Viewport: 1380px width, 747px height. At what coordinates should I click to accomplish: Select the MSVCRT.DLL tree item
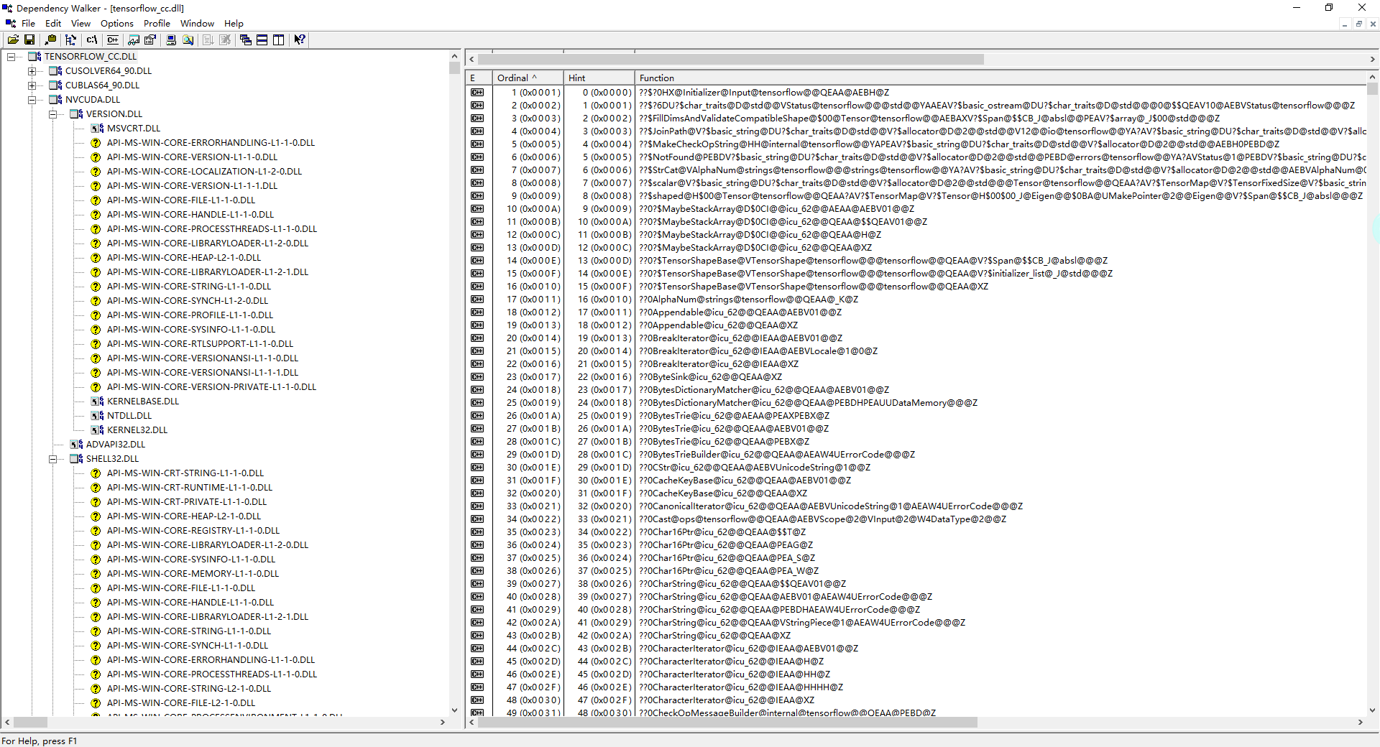(134, 129)
